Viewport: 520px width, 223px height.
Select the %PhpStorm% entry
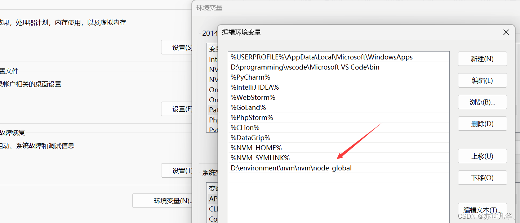(339, 118)
